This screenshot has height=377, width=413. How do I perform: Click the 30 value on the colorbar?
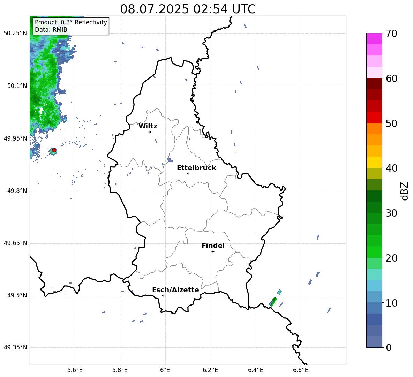(x=391, y=213)
